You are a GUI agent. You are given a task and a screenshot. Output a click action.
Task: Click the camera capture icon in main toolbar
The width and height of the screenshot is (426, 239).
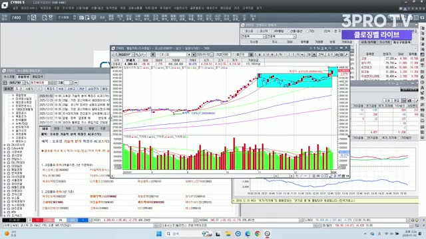81,18
